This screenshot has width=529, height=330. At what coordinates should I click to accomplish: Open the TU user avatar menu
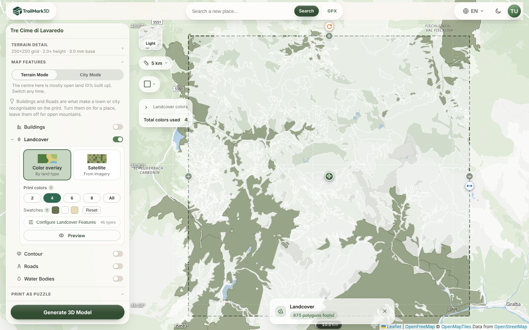(x=514, y=11)
